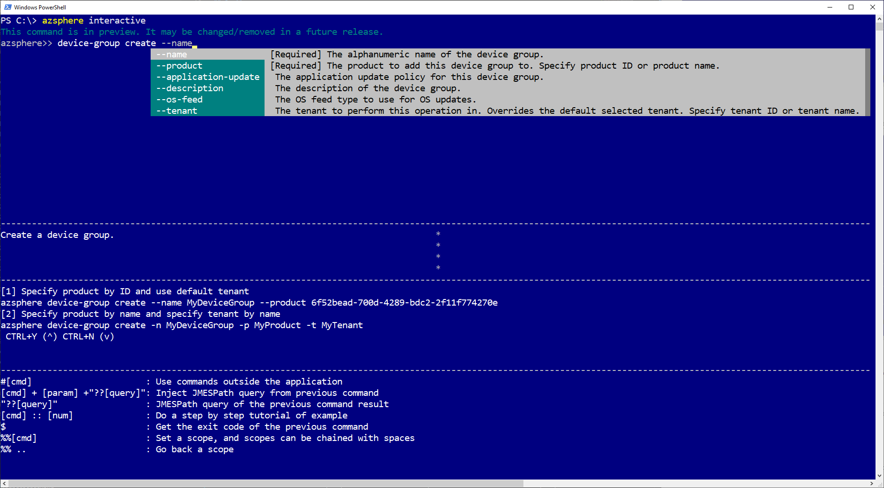Select --application-update from the suggestion popup

coord(207,77)
